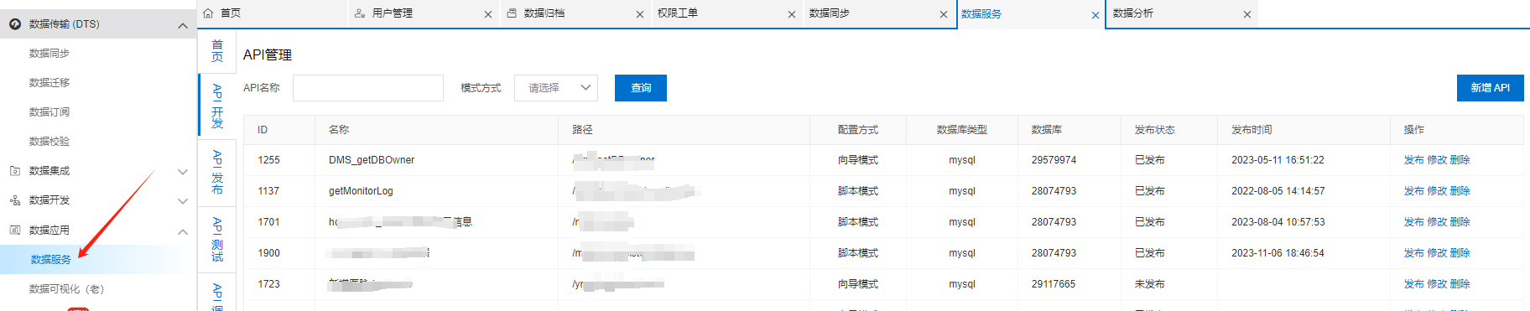Click 删除 for DMS_getDBOwner row
Viewport: 1530px width, 311px height.
(x=1460, y=160)
